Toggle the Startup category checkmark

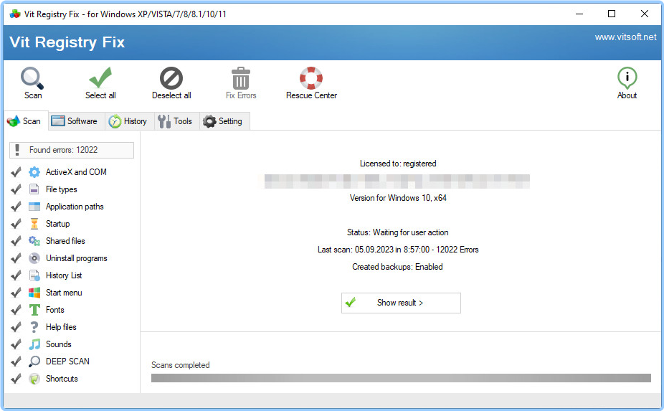pos(16,224)
